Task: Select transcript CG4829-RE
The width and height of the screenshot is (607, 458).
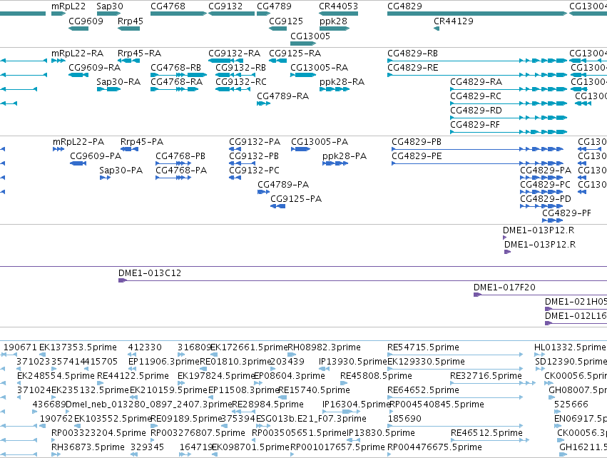Action: pyautogui.click(x=477, y=75)
